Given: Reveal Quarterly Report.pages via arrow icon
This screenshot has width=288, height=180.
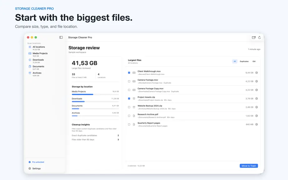Looking at the screenshot, I should [x=256, y=124].
